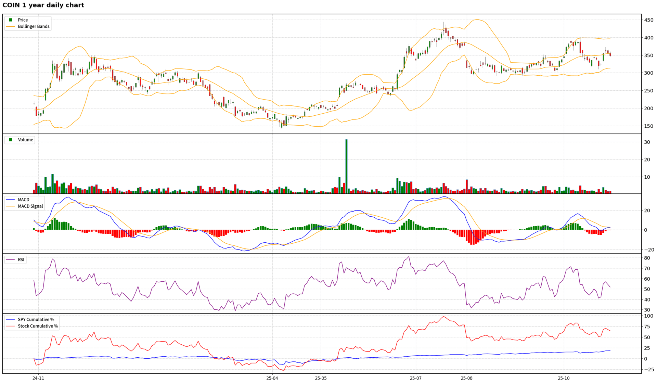
Task: Click the 25-04 date axis label
Action: pos(272,378)
